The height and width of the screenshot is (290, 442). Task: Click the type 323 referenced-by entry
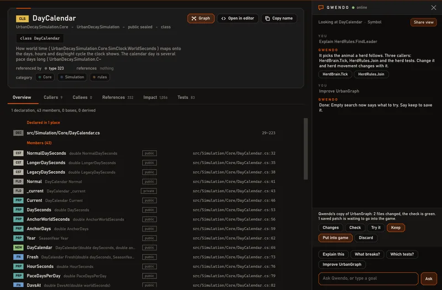coord(54,68)
